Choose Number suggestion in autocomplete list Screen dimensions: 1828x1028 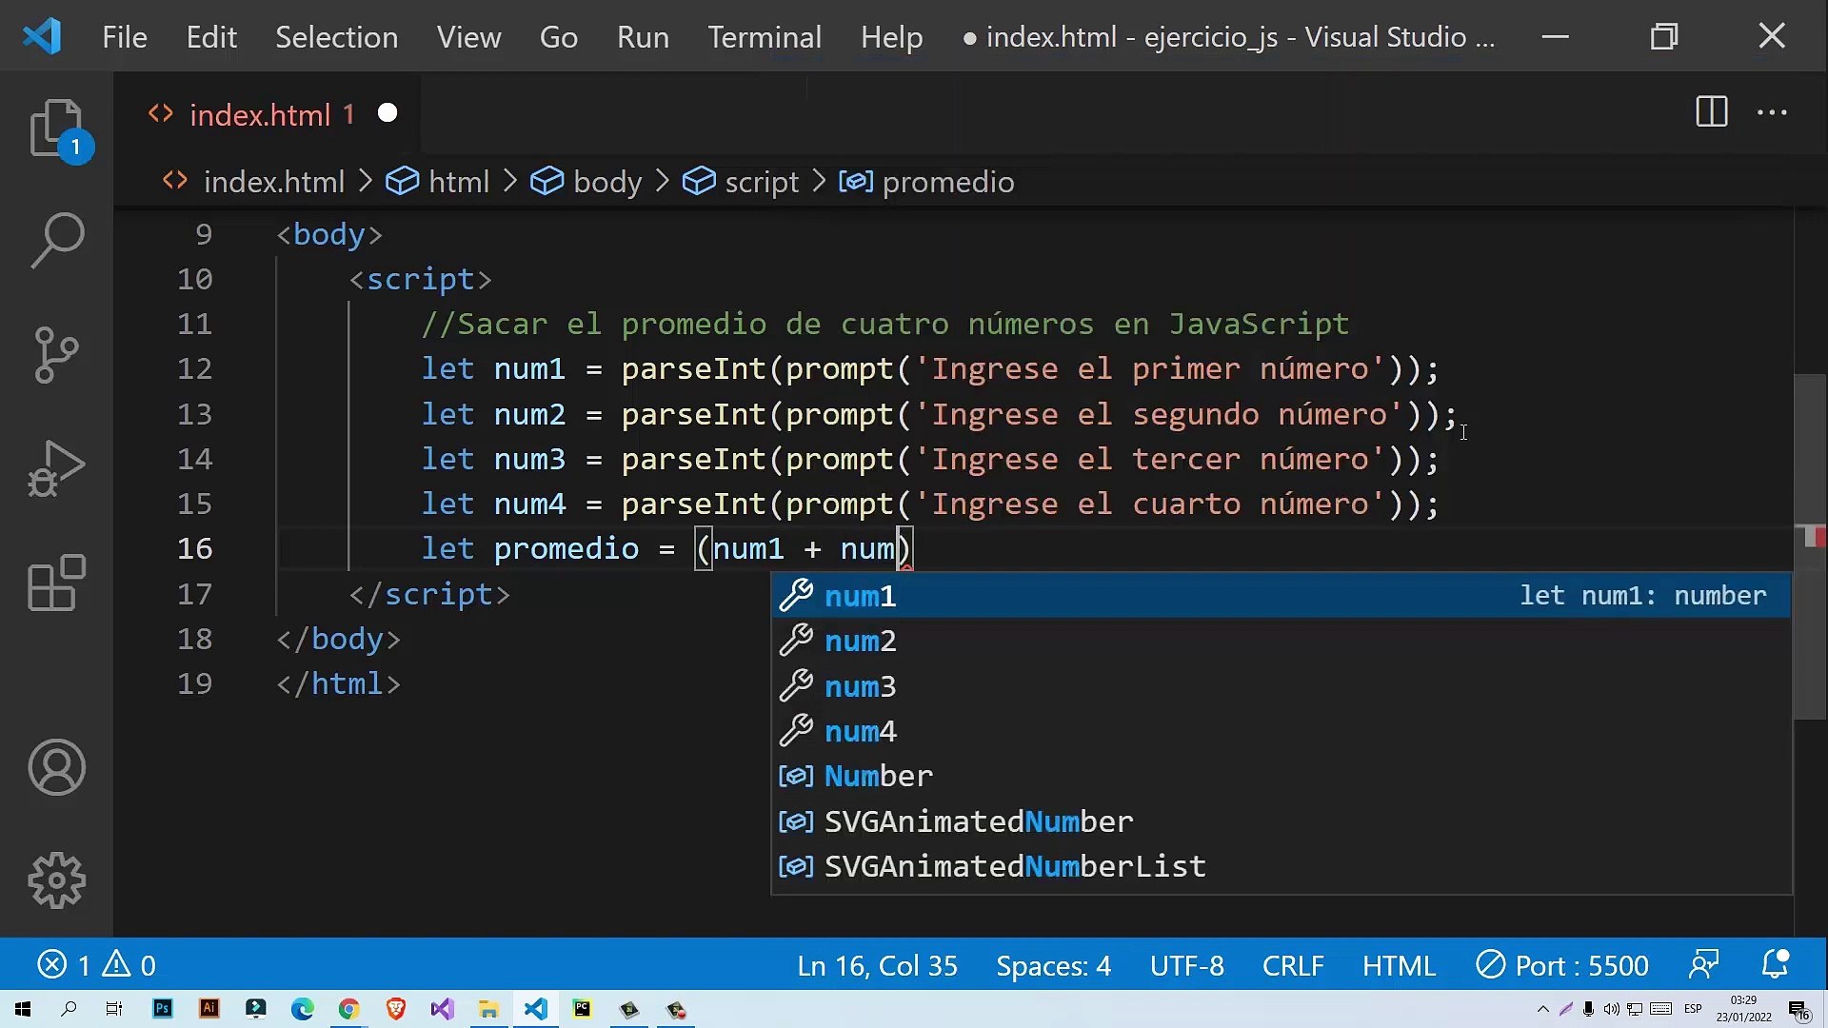pos(1282,776)
